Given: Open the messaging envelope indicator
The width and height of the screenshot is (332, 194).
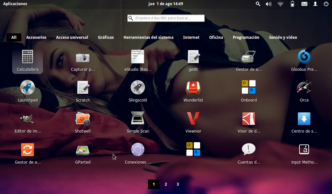Looking at the screenshot, I should click(x=304, y=4).
